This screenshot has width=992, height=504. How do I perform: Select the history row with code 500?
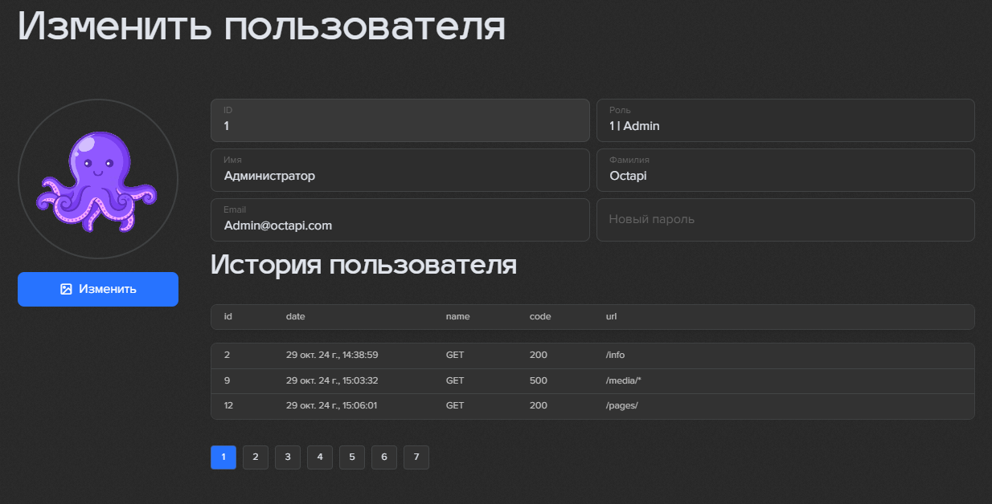pos(592,380)
